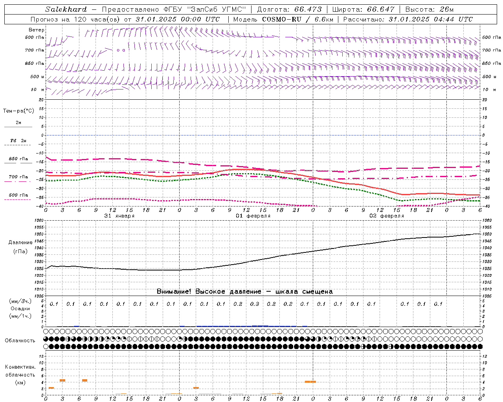
Task: Click the 20 value on left temperature axis
Action: (42, 100)
